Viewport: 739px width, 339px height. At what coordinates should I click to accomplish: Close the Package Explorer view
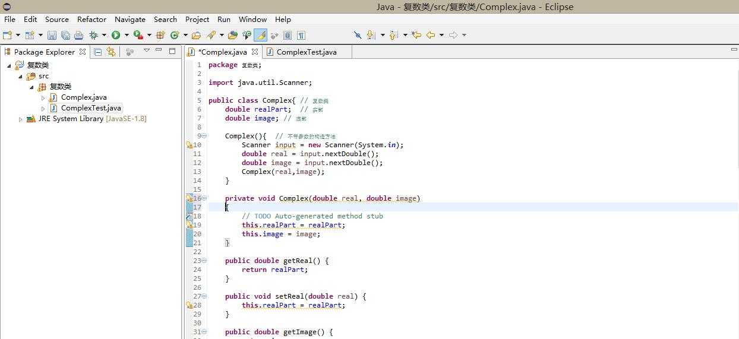pyautogui.click(x=83, y=52)
